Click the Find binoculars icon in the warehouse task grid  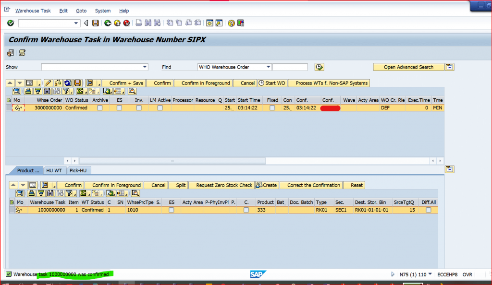tap(50, 193)
